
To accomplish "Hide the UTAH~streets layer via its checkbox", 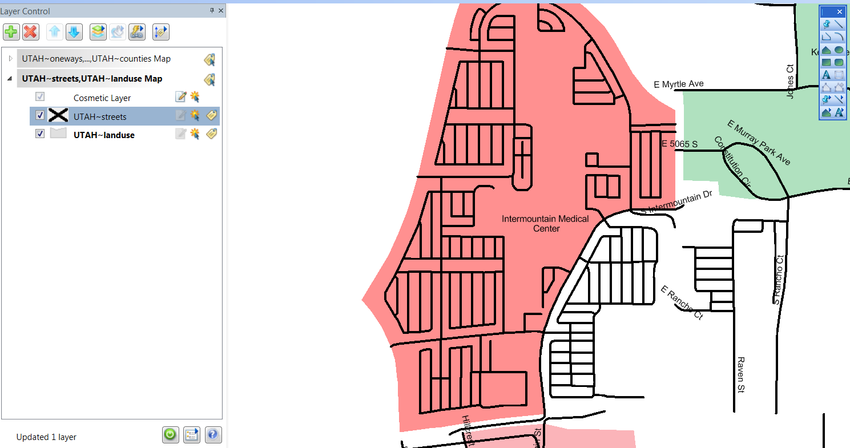I will (39, 115).
